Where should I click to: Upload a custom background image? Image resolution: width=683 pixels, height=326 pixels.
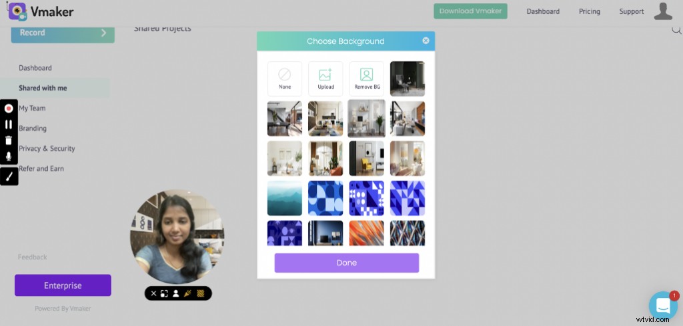[x=325, y=79]
